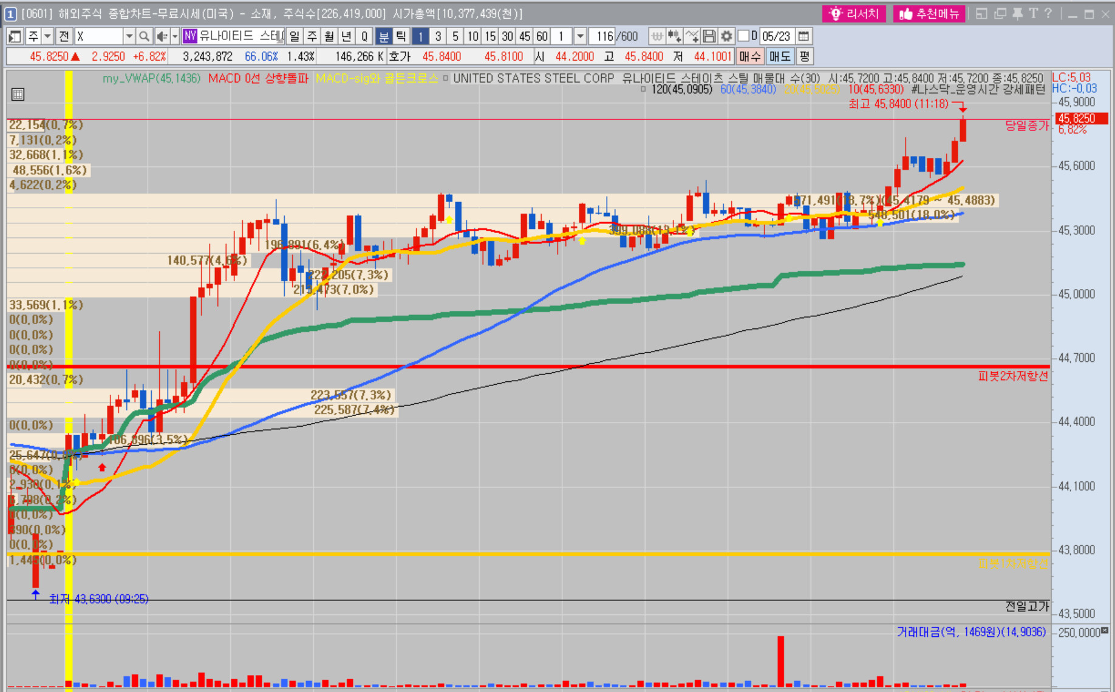Select the 3-minute interval button
1115x692 pixels.
pyautogui.click(x=438, y=36)
